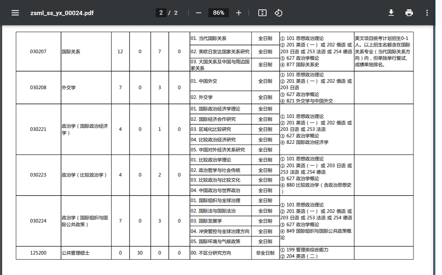Click the 86% zoom level field
The width and height of the screenshot is (442, 275).
pyautogui.click(x=218, y=13)
